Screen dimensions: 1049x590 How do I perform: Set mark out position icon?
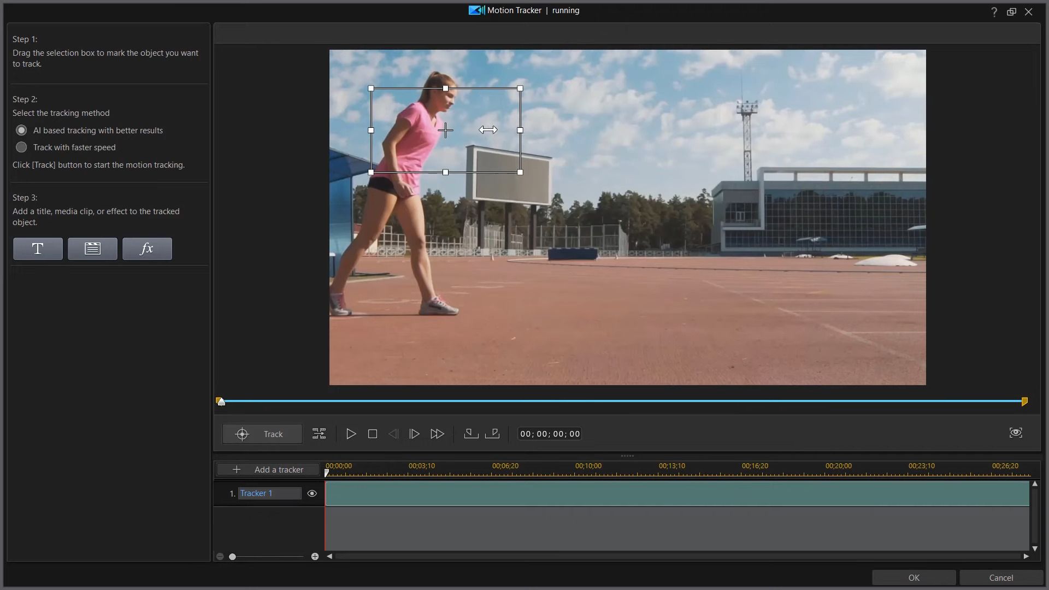[492, 434]
